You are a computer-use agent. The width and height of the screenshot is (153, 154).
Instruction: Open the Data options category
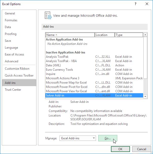19,27
